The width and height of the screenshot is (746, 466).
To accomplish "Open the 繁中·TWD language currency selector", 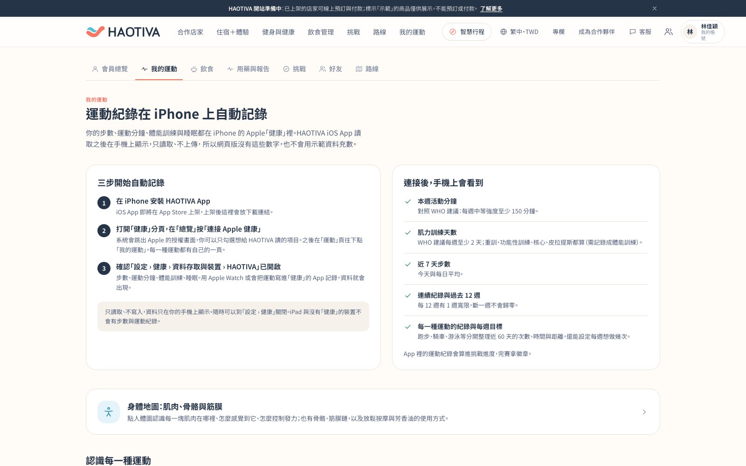I will click(x=519, y=32).
